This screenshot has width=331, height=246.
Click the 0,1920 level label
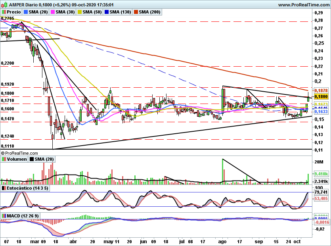(8, 84)
